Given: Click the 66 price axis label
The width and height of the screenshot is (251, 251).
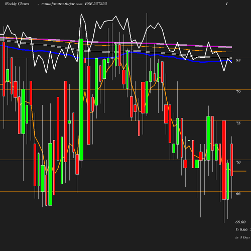Looking at the screenshot, I should 238,194.
